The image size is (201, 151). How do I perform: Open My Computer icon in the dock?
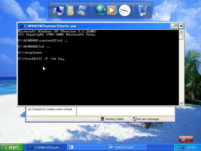(58, 11)
